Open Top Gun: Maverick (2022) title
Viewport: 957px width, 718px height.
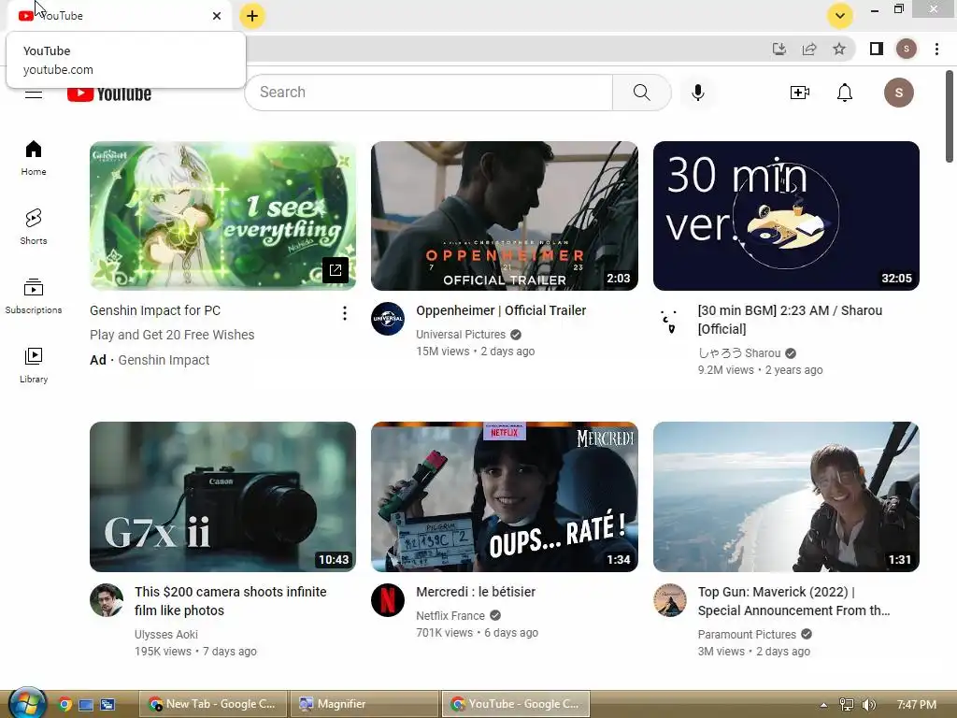(x=794, y=601)
